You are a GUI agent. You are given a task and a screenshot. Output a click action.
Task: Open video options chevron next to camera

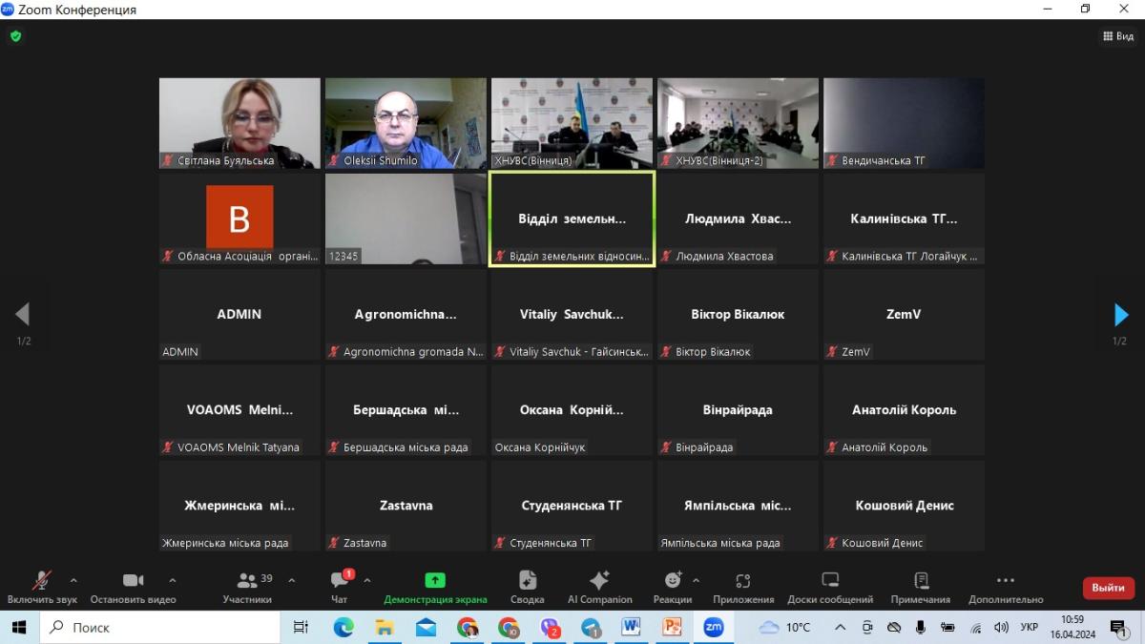point(172,580)
